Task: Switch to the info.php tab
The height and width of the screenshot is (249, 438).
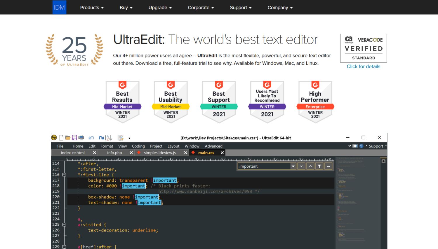Action: coord(114,152)
